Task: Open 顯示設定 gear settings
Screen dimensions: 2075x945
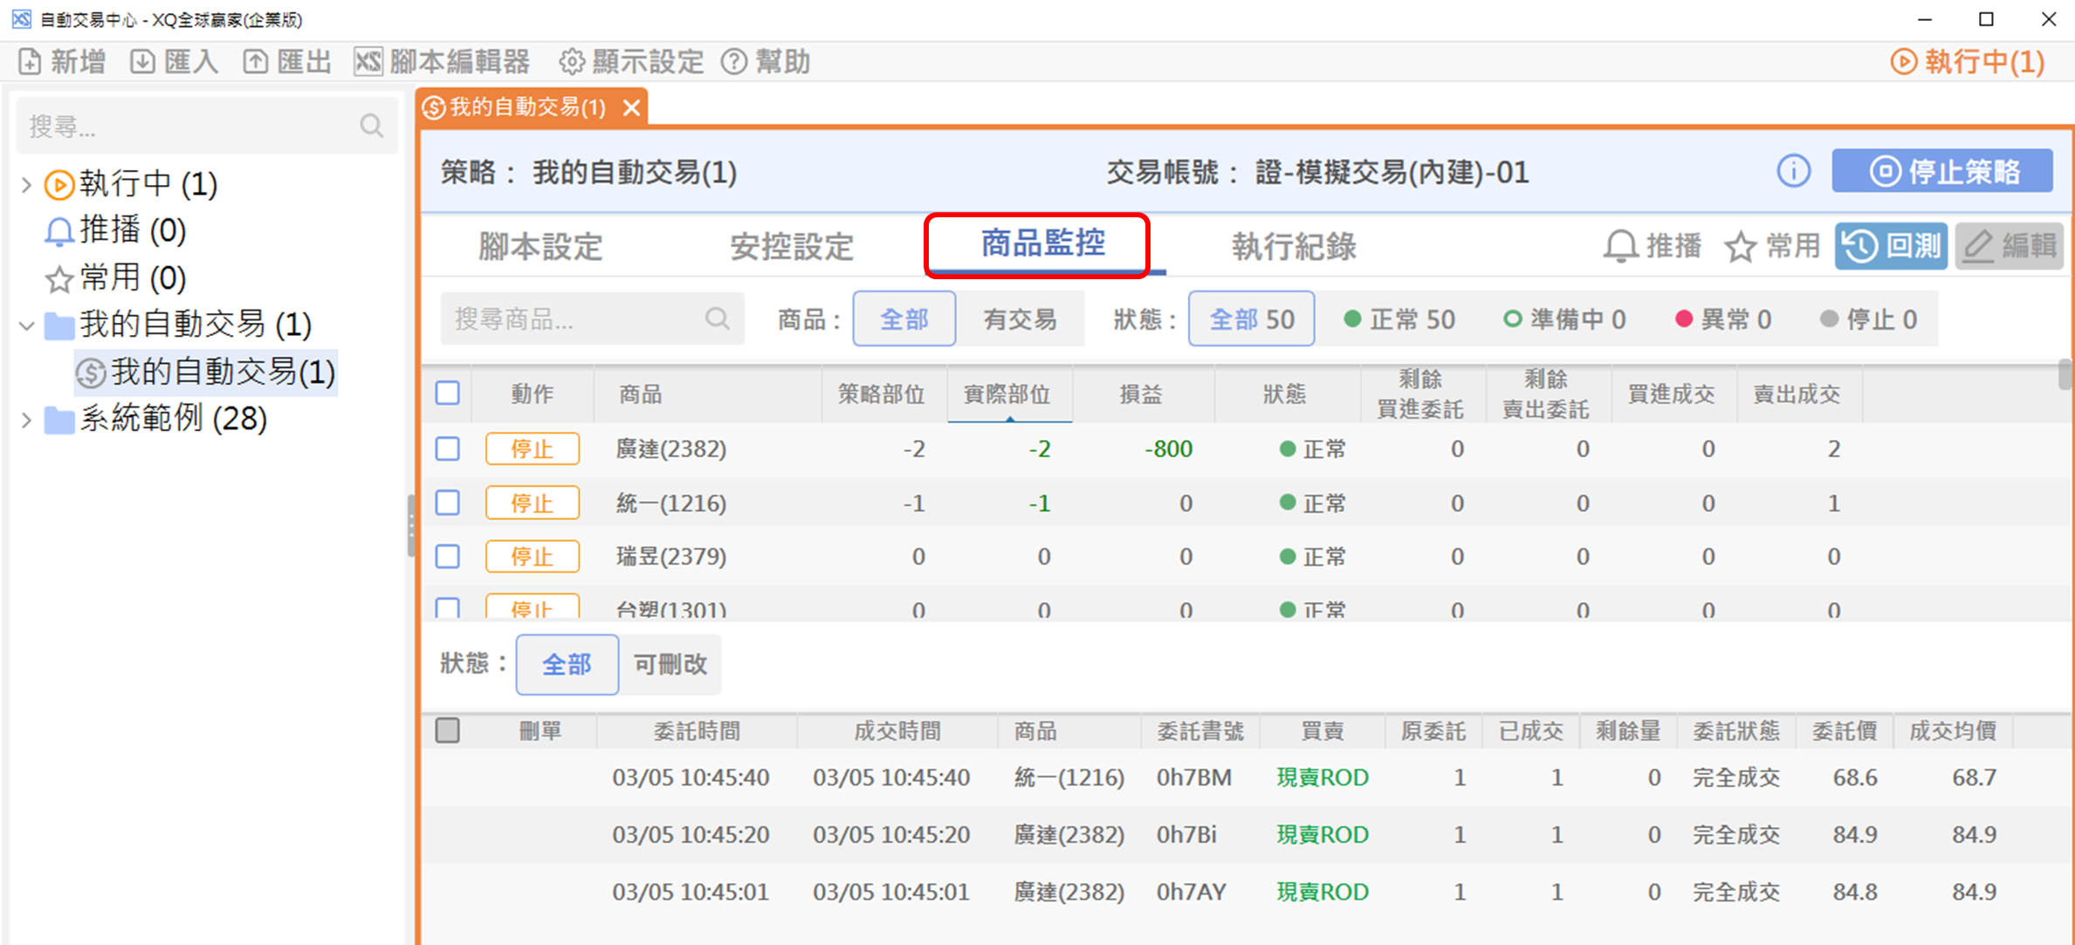Action: pos(572,62)
